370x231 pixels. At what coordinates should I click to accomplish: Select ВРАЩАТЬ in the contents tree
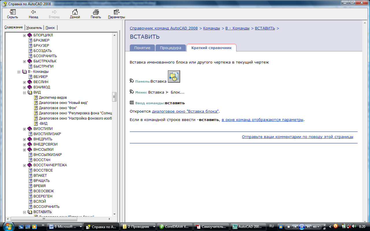(42, 181)
